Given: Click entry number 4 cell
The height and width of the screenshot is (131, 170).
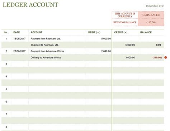Looking at the screenshot, I should pos(6,76).
